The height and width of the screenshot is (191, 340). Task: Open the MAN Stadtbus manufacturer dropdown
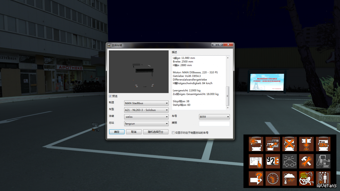click(146, 103)
